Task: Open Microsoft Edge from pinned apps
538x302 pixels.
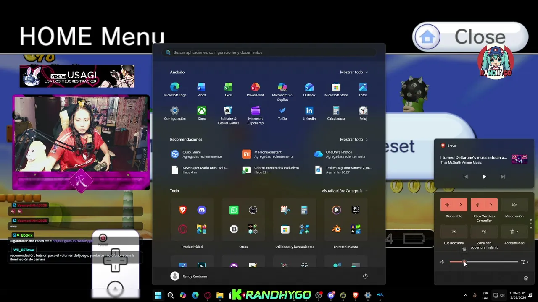Action: (175, 90)
